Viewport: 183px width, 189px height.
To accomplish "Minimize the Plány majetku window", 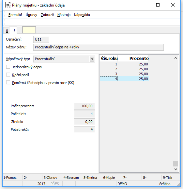I will pos(143,5).
